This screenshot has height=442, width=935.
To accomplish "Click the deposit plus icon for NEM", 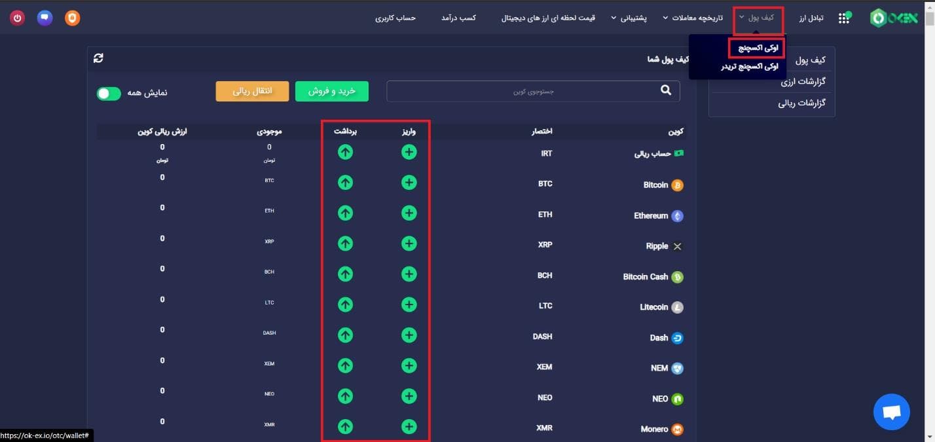I will 409,365.
